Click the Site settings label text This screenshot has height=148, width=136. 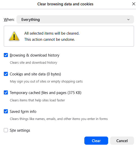click(x=20, y=130)
